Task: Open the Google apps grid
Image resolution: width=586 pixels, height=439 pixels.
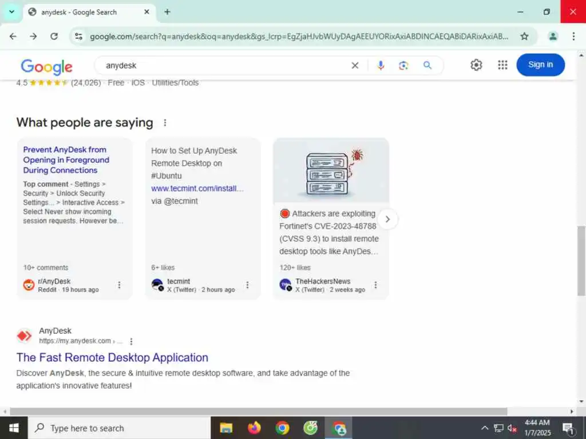Action: pyautogui.click(x=502, y=65)
